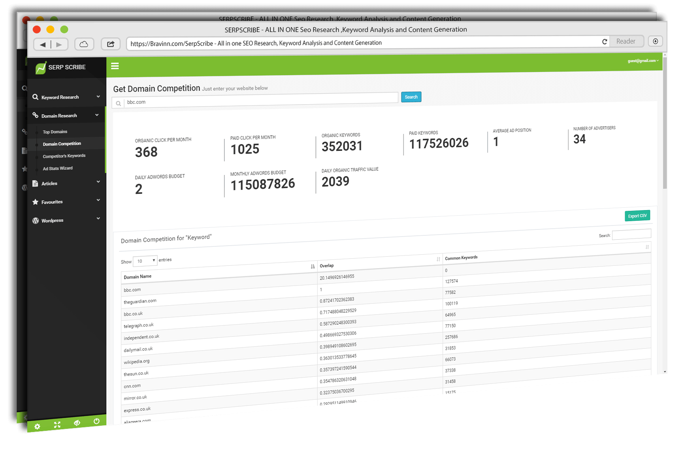This screenshot has height=449, width=684.
Task: Toggle the crossed-eye hide icon
Action: pos(77,423)
